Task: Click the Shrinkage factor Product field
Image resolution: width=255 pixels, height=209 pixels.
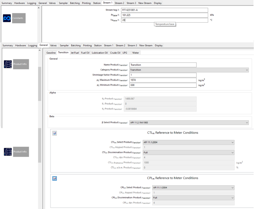Action: (x=163, y=75)
